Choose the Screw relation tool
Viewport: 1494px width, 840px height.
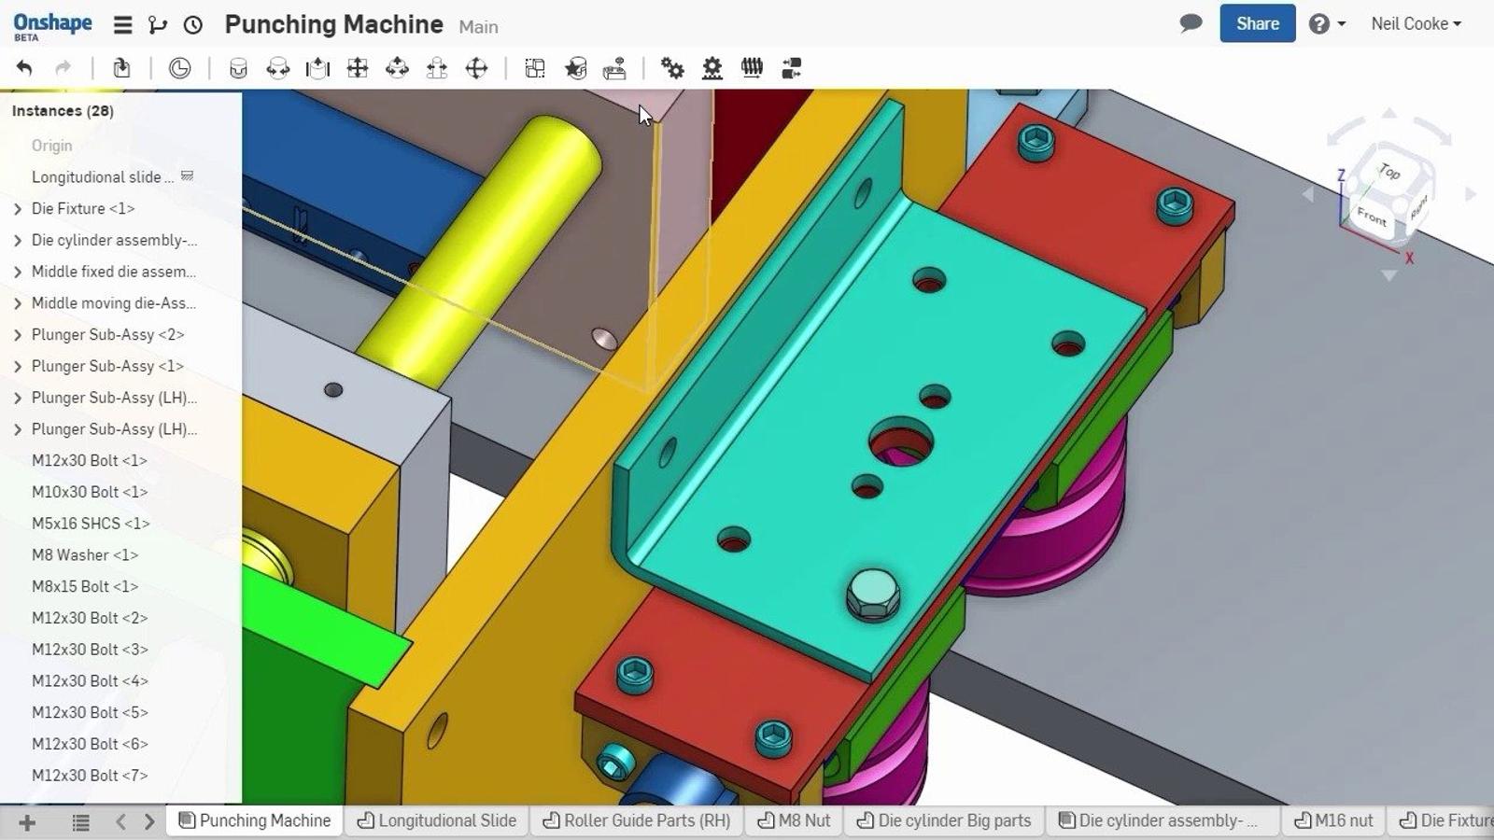click(752, 68)
